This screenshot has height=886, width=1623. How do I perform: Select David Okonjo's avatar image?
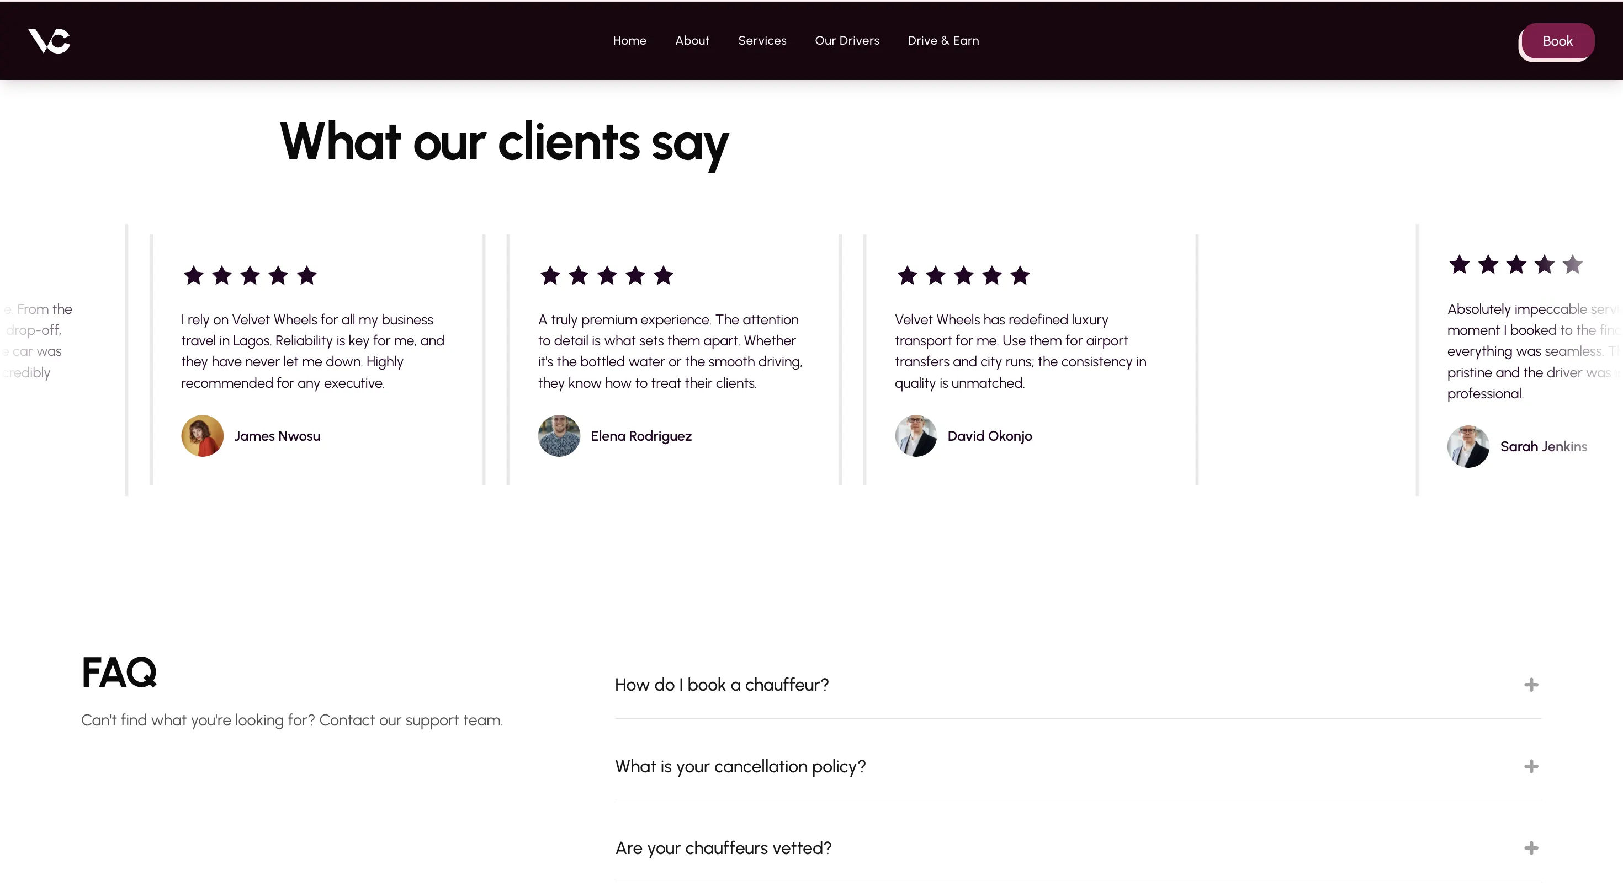[x=915, y=436]
